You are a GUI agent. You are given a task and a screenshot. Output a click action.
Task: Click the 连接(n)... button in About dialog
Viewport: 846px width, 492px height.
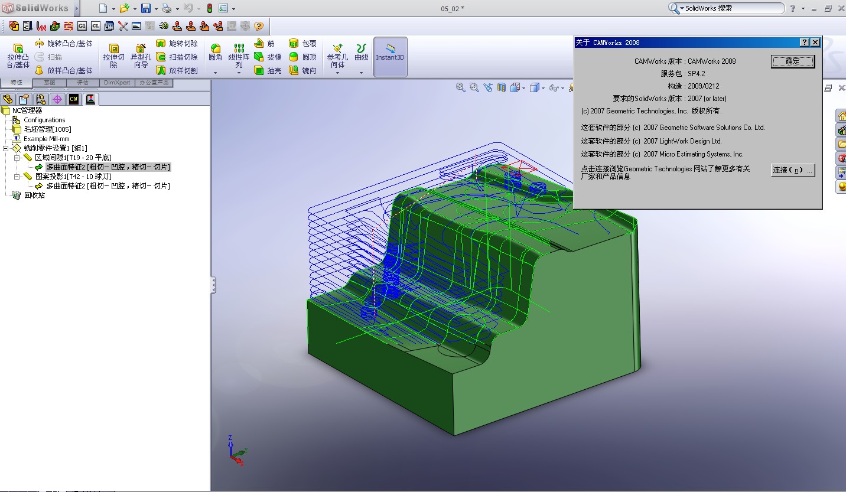[793, 170]
